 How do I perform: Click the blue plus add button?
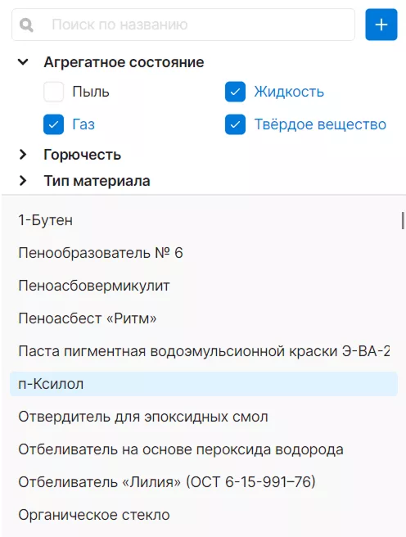[381, 25]
